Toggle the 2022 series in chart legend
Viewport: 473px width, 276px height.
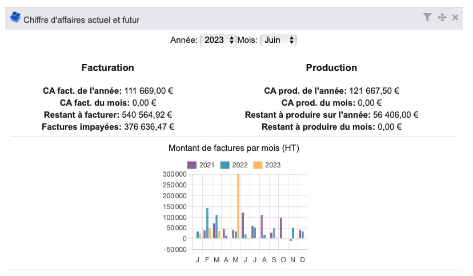(x=235, y=165)
